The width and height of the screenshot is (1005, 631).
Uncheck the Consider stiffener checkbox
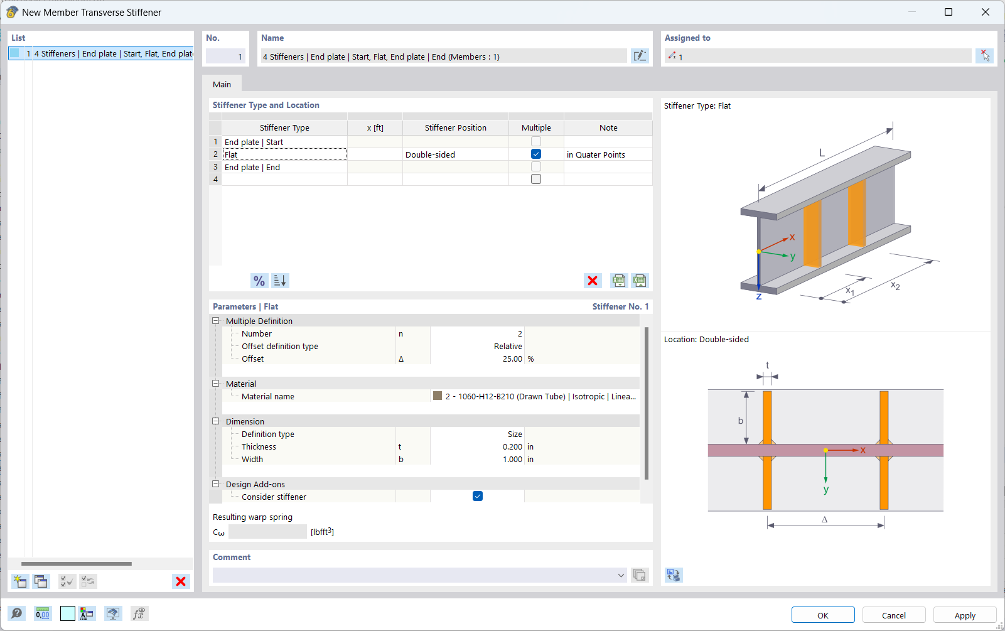point(478,497)
